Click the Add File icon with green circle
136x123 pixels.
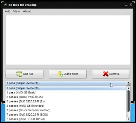(x=19, y=74)
